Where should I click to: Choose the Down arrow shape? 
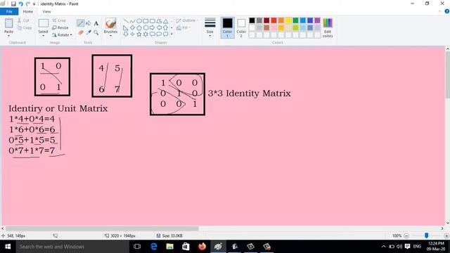tap(126, 34)
